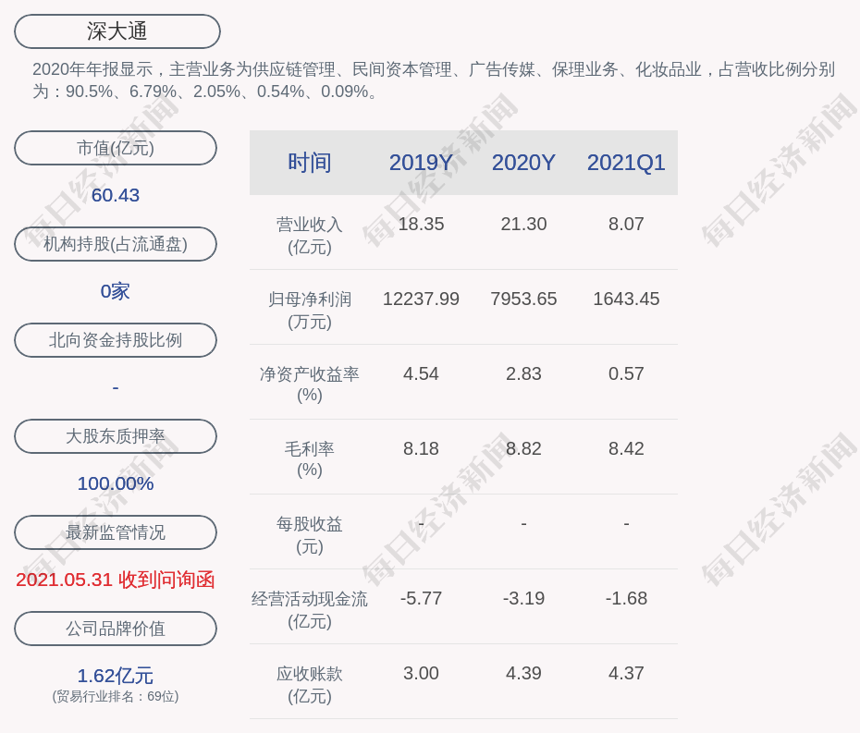Select the 2021Q1 column header

coord(626,163)
